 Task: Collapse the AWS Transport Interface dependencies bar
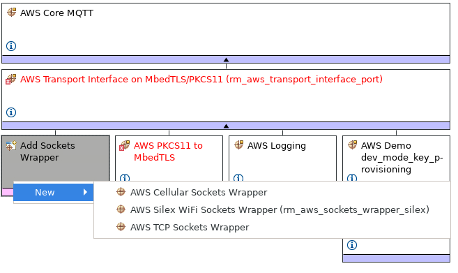tap(226, 126)
